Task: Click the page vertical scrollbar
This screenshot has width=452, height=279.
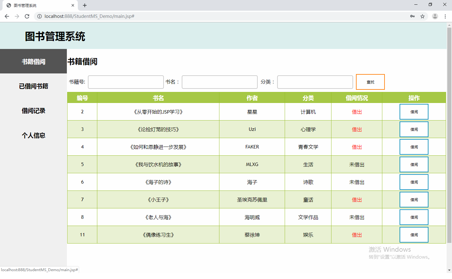Action: pyautogui.click(x=449, y=135)
